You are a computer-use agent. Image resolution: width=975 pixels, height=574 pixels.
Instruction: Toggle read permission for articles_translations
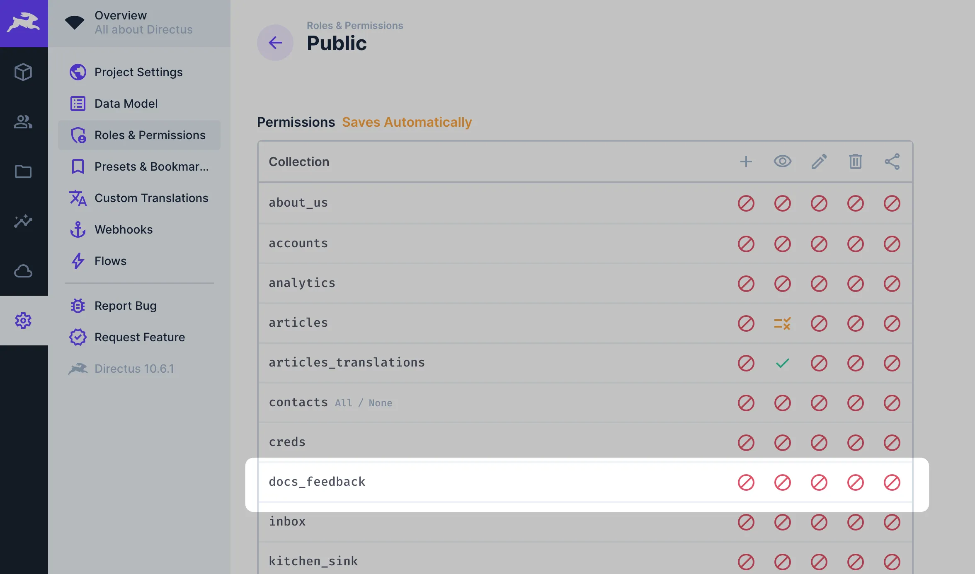click(x=781, y=362)
